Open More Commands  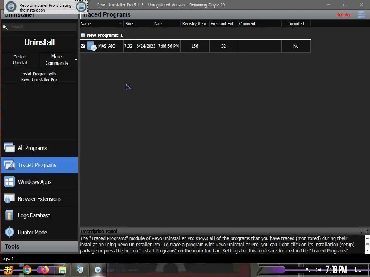57,60
